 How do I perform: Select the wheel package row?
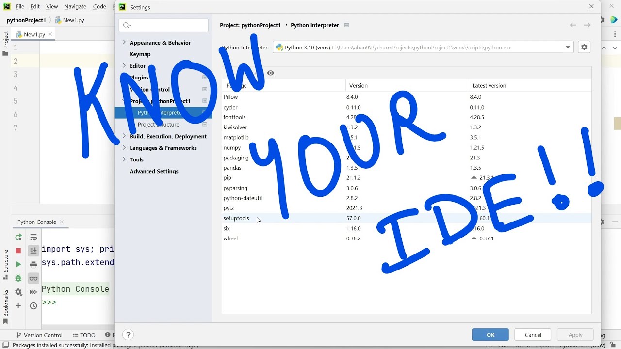coord(407,238)
